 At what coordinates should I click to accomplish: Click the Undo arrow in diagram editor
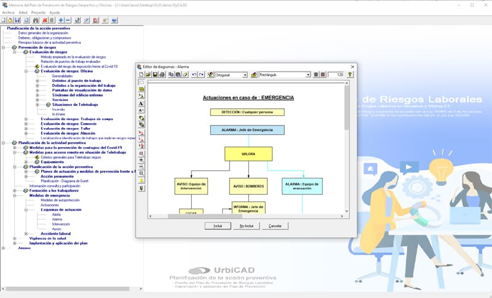[194, 74]
